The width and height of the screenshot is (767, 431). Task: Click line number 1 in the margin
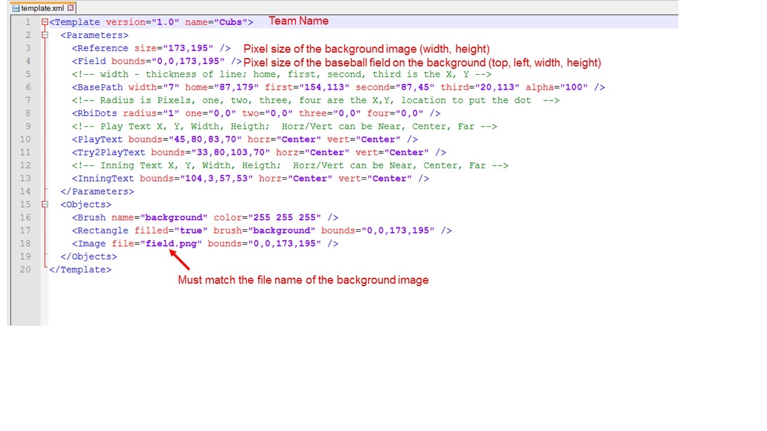pyautogui.click(x=28, y=22)
